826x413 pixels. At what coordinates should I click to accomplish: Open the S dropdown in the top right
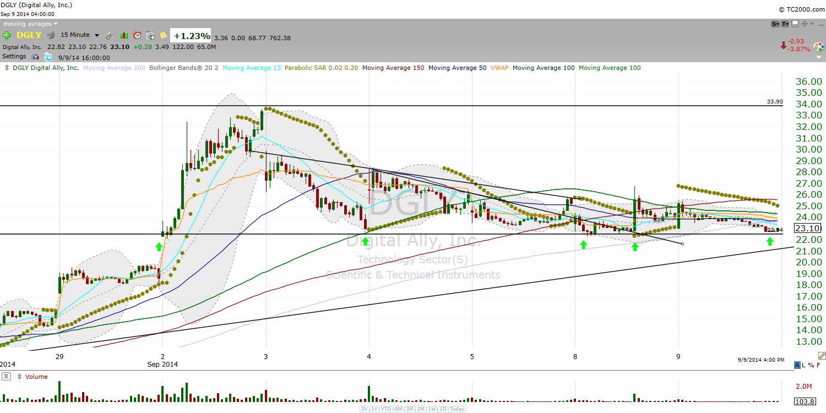(776, 24)
